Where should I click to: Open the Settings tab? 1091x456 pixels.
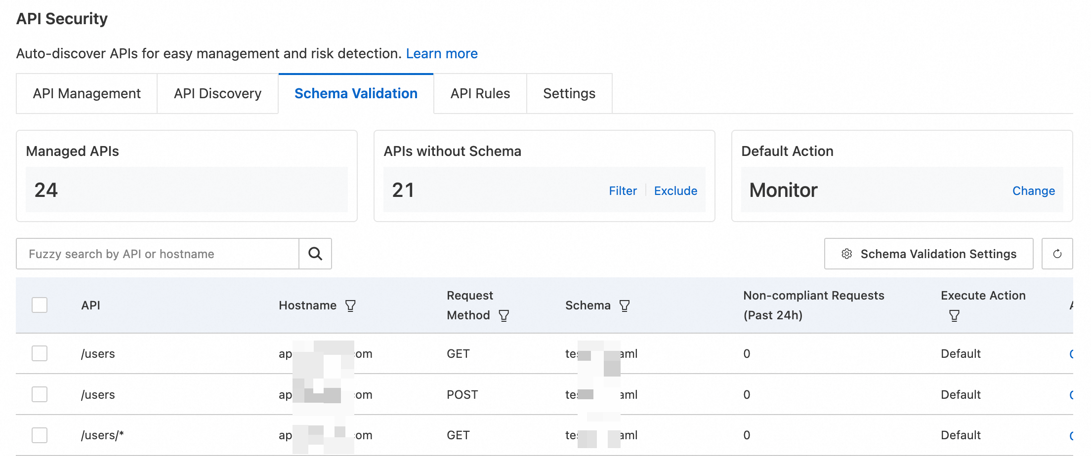coord(569,94)
